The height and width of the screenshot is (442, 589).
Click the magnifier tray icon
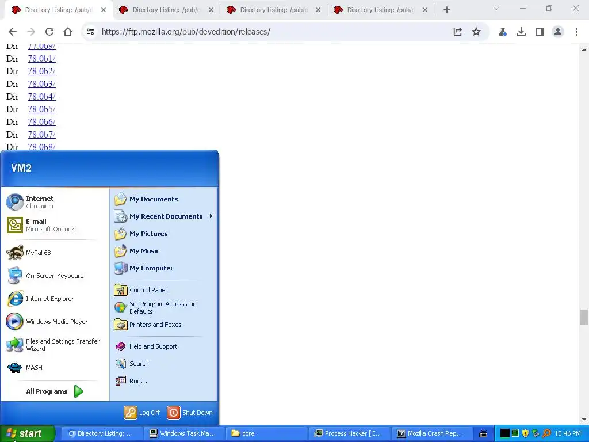pyautogui.click(x=546, y=433)
